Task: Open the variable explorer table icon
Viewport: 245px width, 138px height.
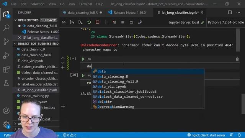Action: click(123, 22)
